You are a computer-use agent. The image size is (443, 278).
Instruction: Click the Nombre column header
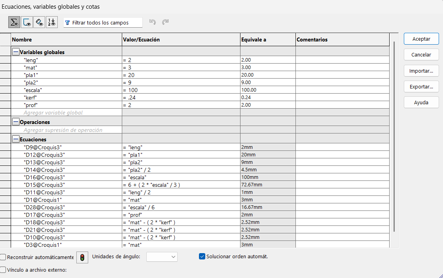tap(66, 39)
